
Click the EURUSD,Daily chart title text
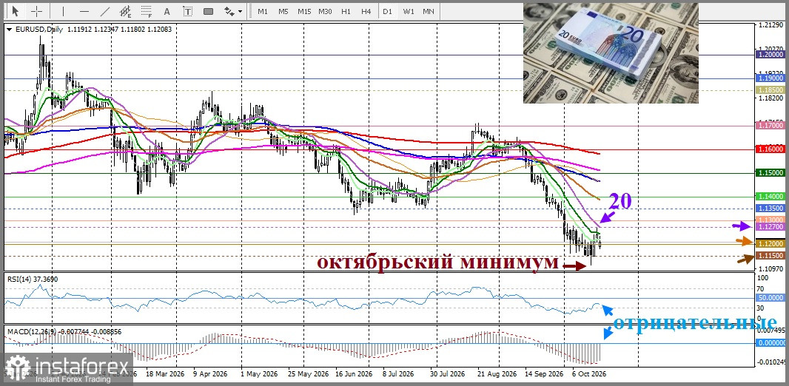click(x=39, y=30)
